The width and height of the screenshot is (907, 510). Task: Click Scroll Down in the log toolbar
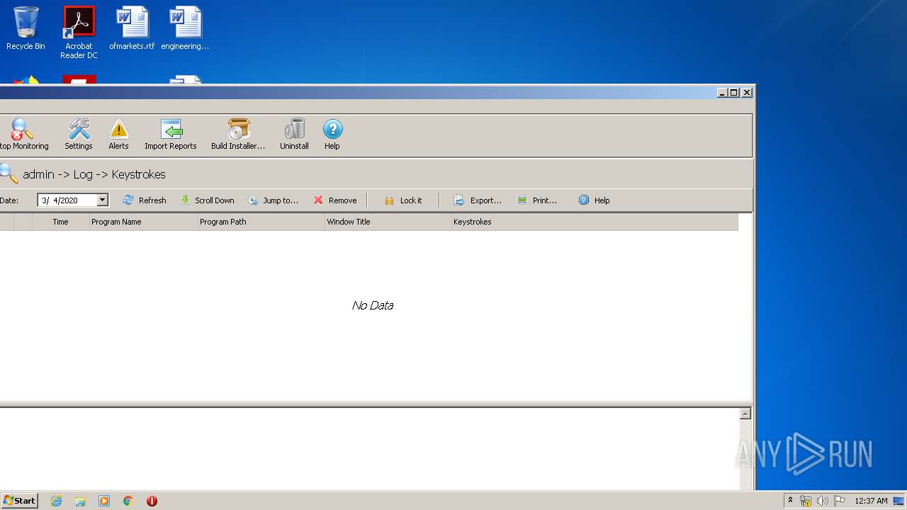[x=207, y=200]
